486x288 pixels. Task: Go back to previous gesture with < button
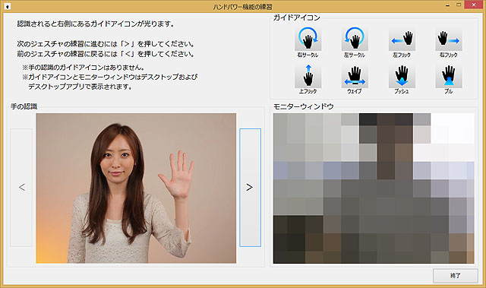[x=21, y=188]
